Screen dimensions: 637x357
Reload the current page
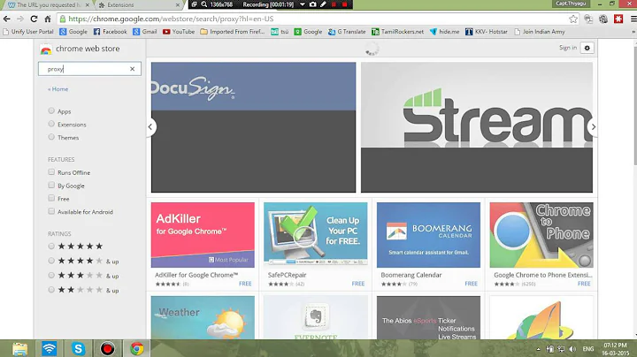tap(34, 19)
